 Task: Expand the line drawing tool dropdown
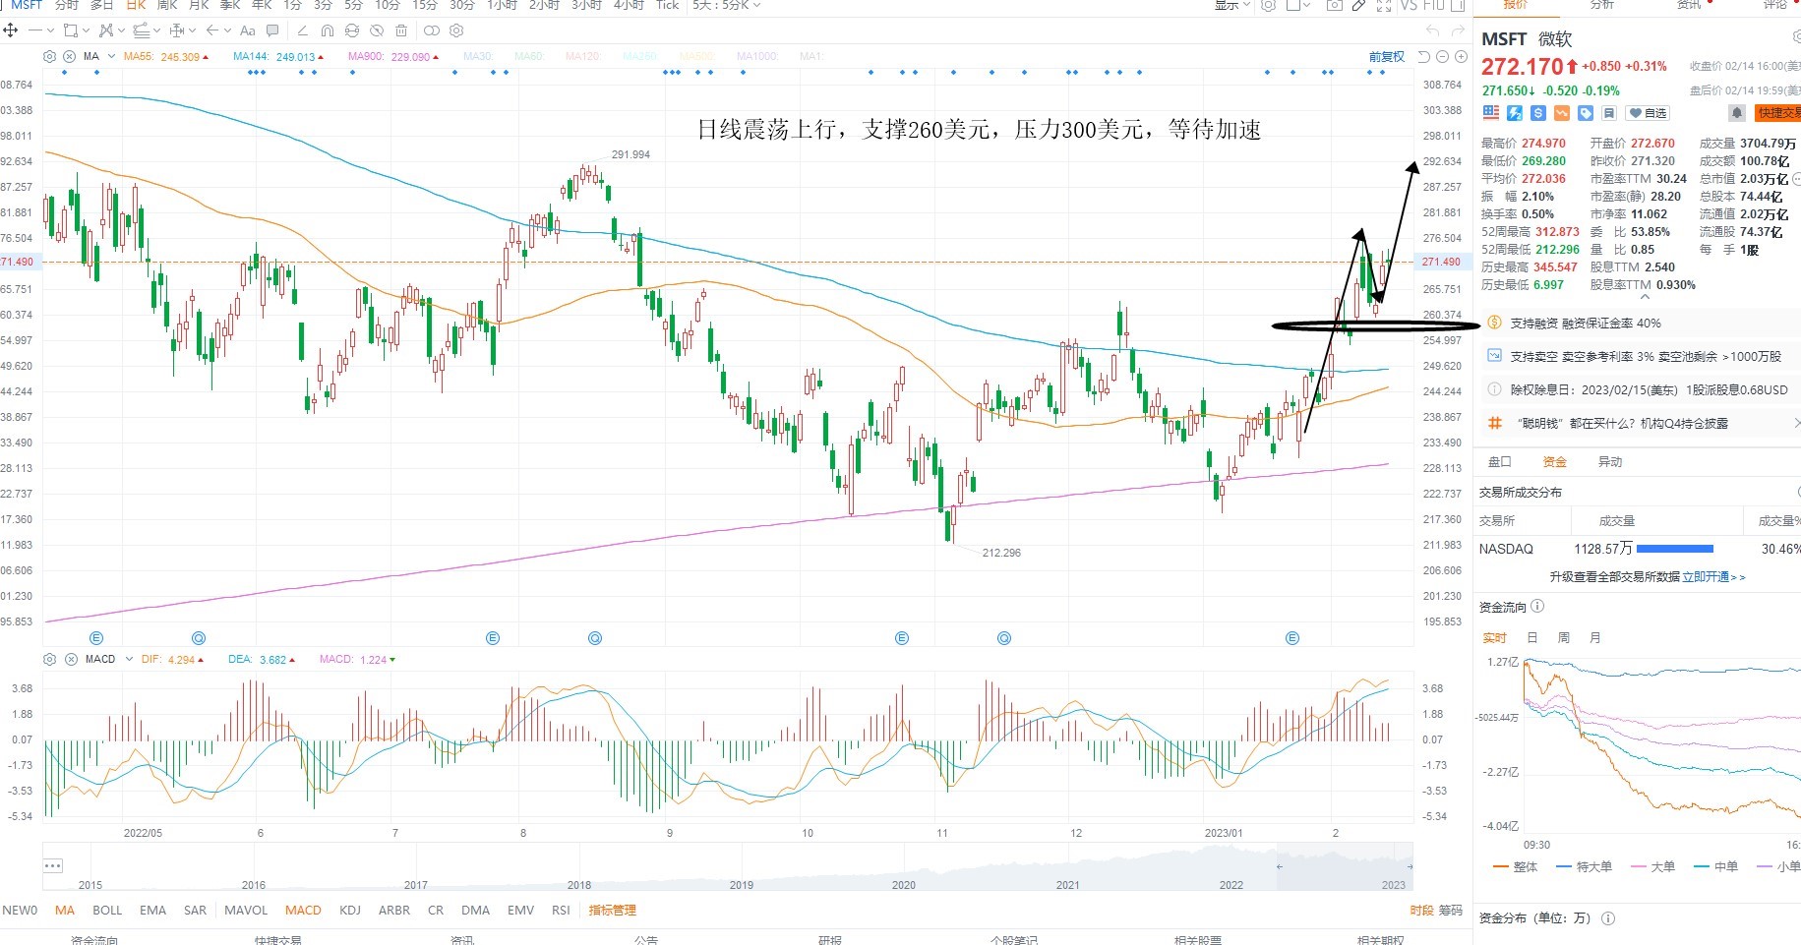coord(51,30)
